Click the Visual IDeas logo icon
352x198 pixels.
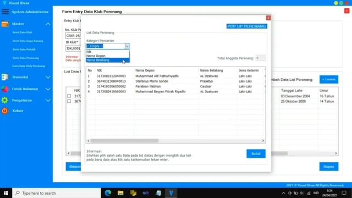pyautogui.click(x=4, y=3)
